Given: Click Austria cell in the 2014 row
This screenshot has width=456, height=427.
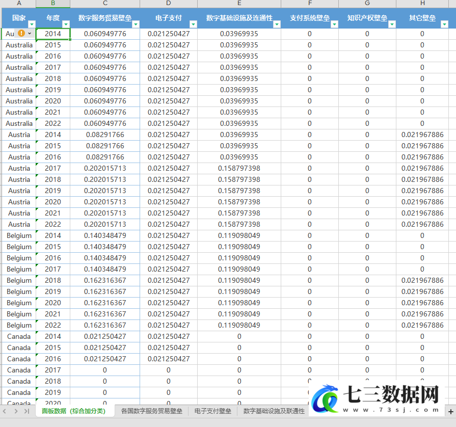Looking at the screenshot, I should point(19,135).
